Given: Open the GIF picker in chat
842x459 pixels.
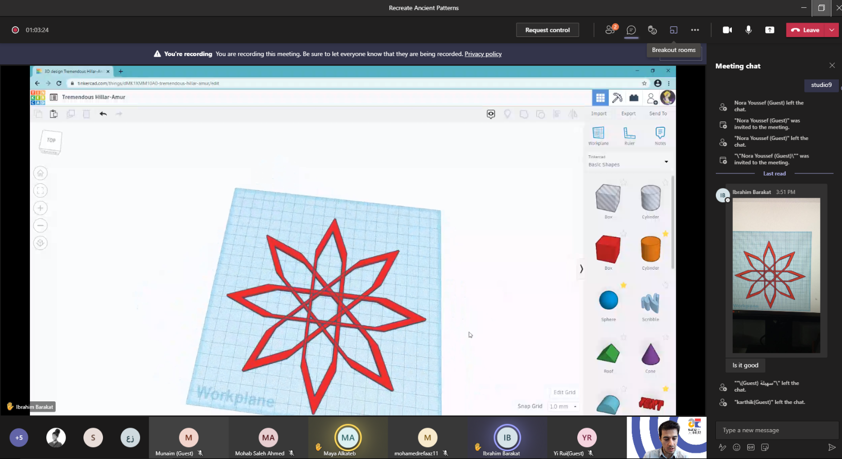Looking at the screenshot, I should (751, 447).
